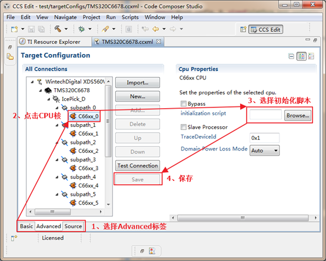Open the View menu
Screen dimensions: 326x261
pyautogui.click(x=42, y=17)
